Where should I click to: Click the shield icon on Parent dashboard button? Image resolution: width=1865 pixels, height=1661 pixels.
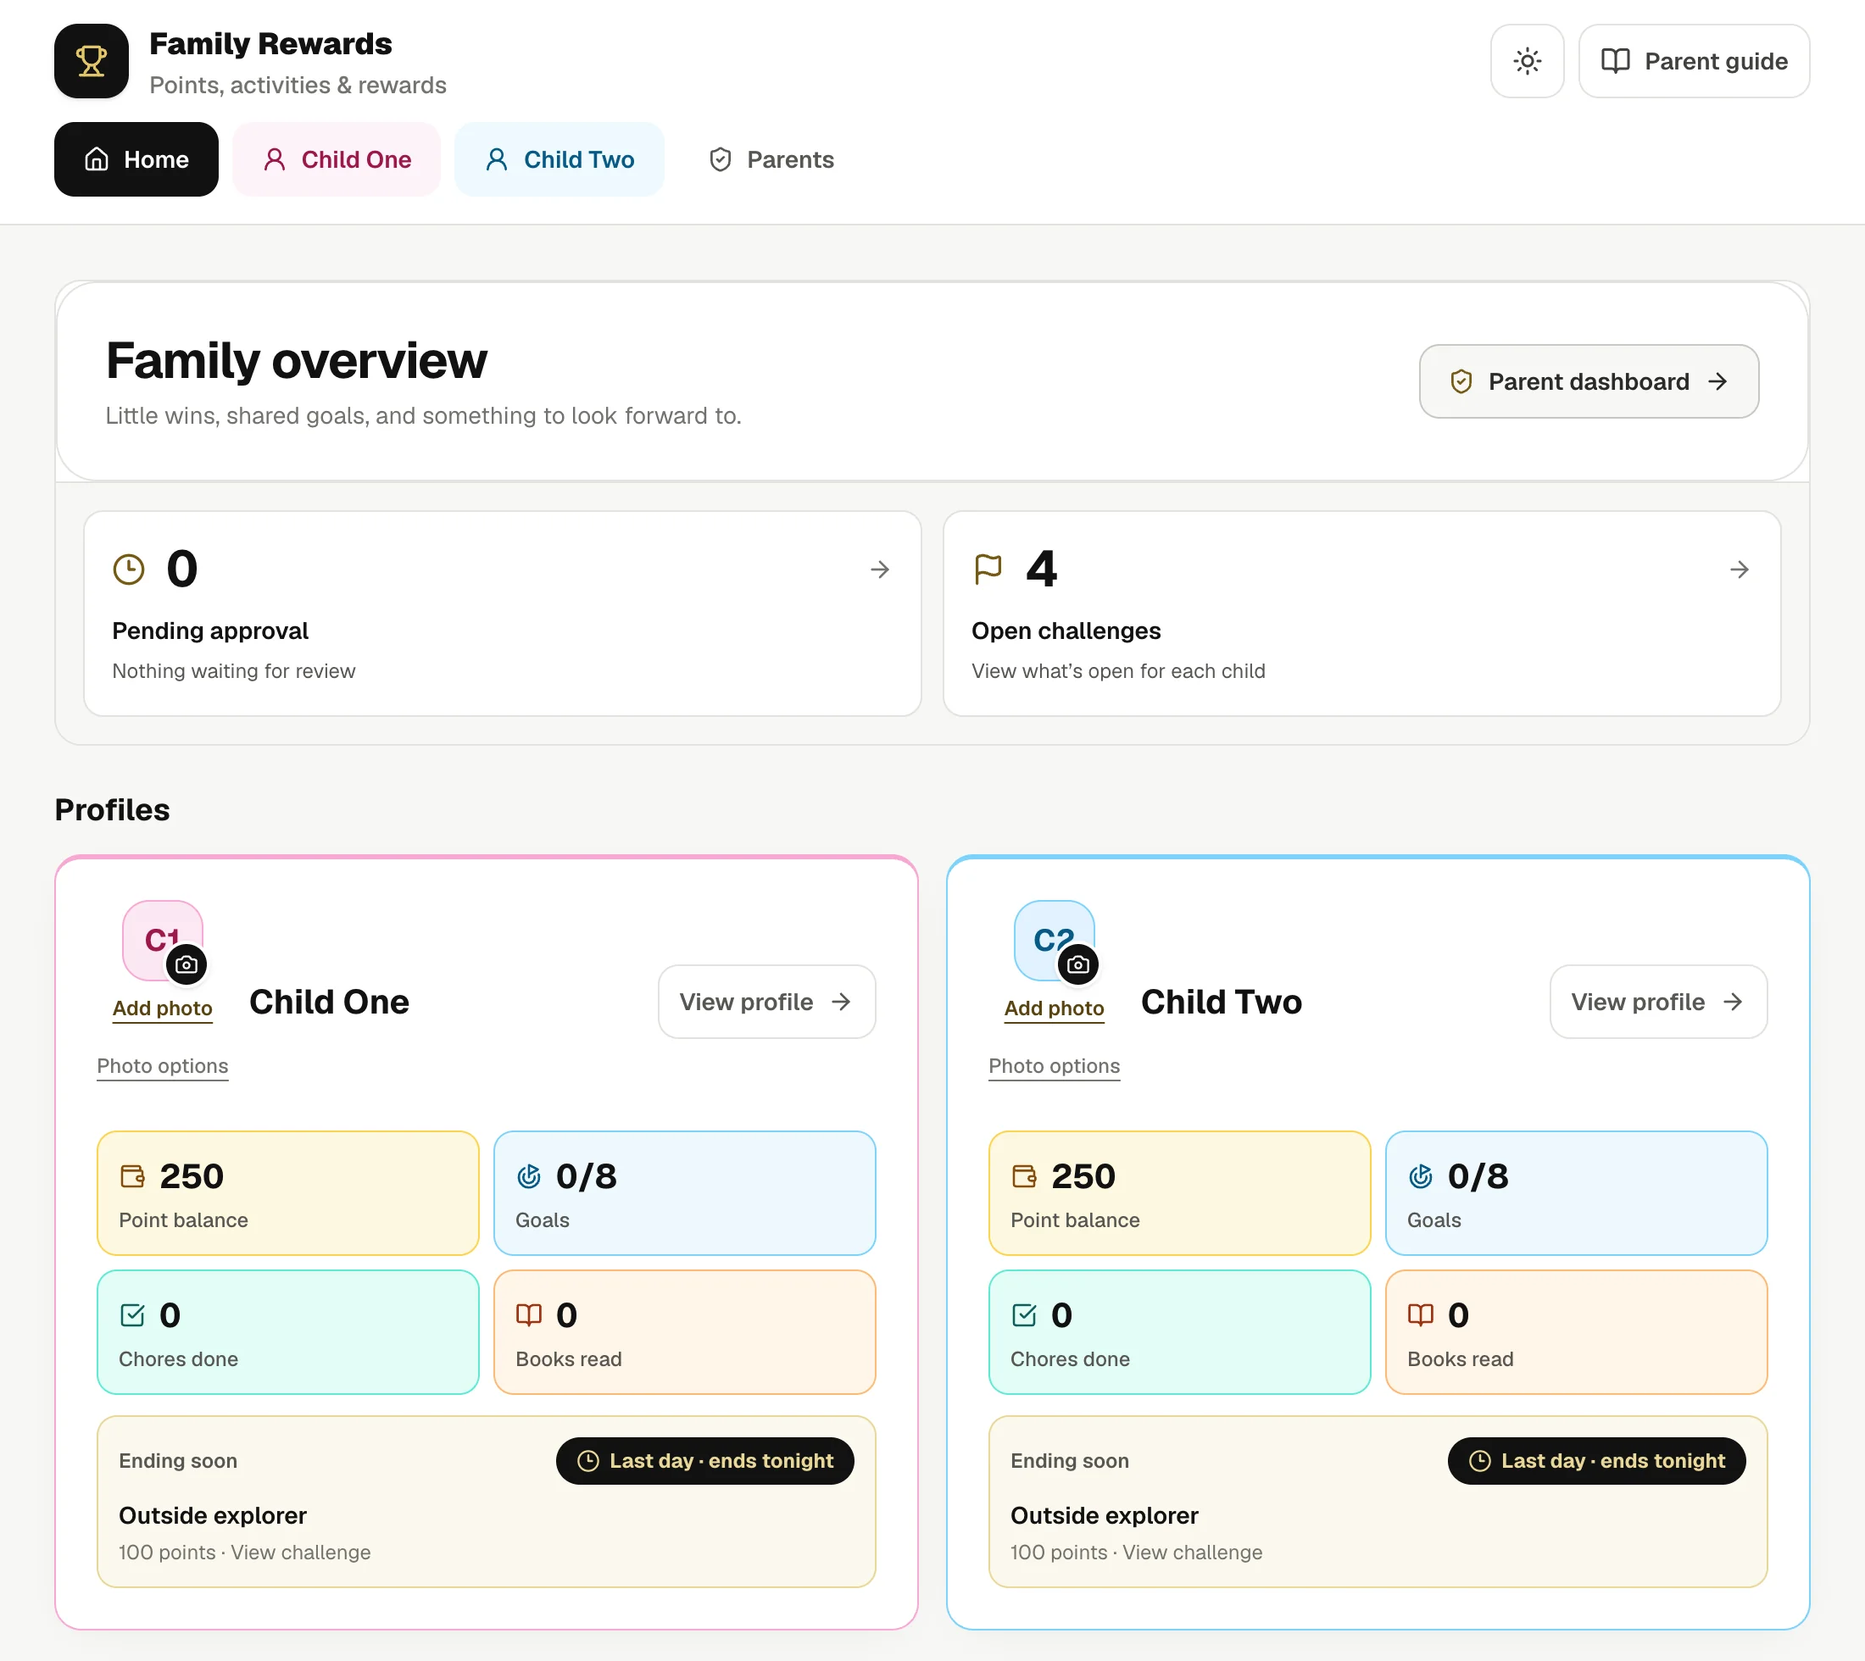coord(1461,381)
